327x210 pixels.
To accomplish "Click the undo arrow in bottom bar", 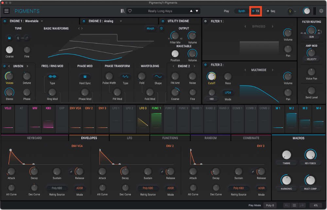I will pyautogui.click(x=287, y=205).
